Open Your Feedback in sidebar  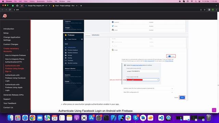(10, 103)
